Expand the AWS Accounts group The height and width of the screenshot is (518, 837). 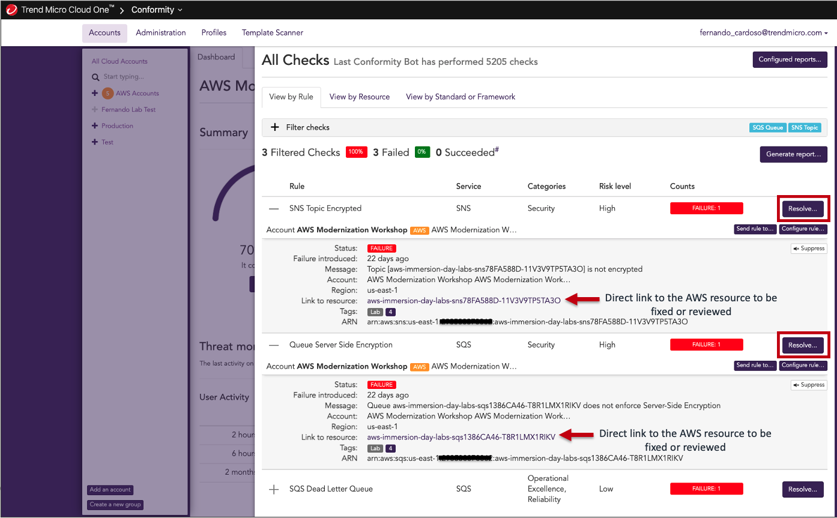click(x=95, y=93)
